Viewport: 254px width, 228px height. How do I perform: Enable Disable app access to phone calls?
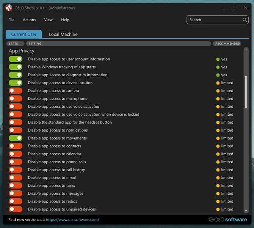(16, 162)
